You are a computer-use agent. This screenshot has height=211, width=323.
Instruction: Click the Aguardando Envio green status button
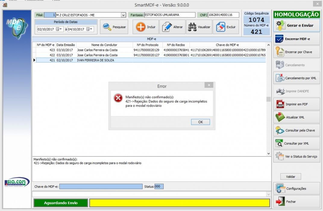pyautogui.click(x=61, y=203)
